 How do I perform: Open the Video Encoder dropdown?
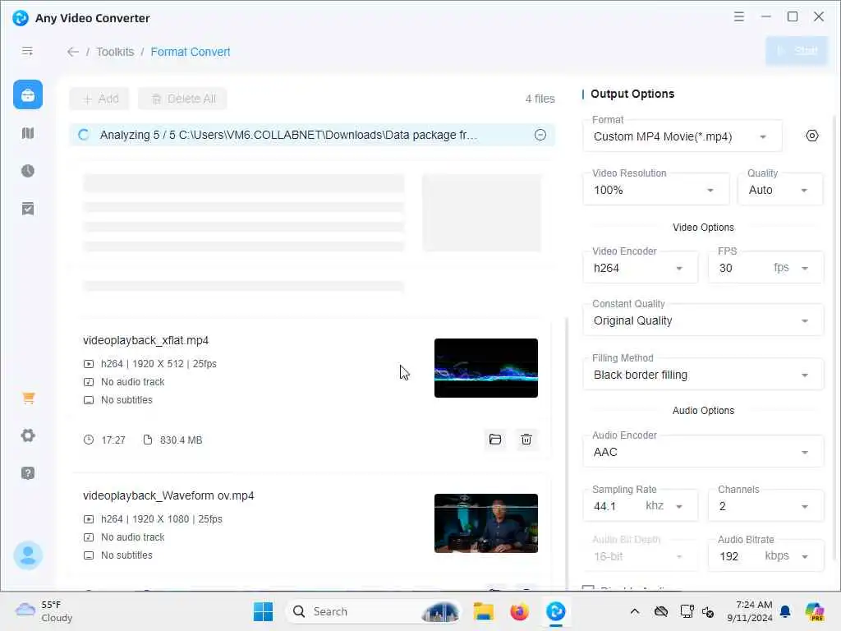641,268
